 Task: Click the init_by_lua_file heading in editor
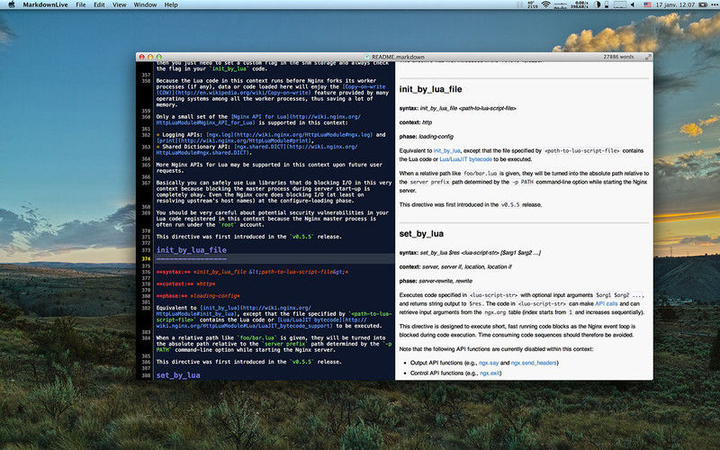tap(192, 250)
